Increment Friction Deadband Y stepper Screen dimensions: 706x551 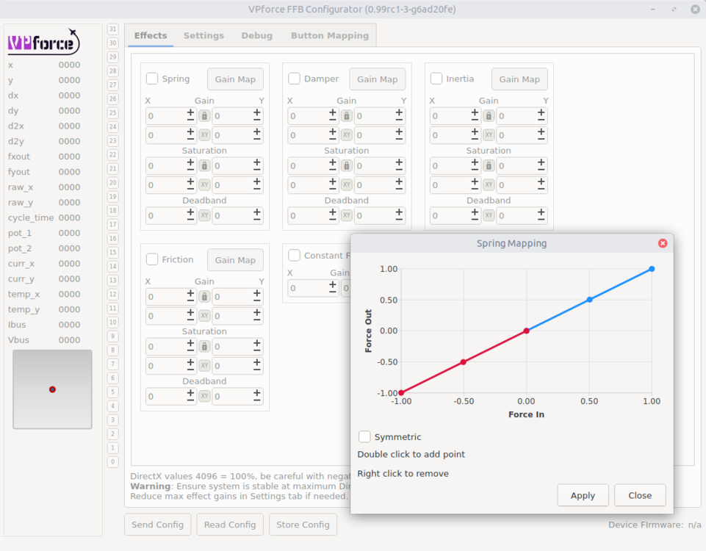coord(257,392)
